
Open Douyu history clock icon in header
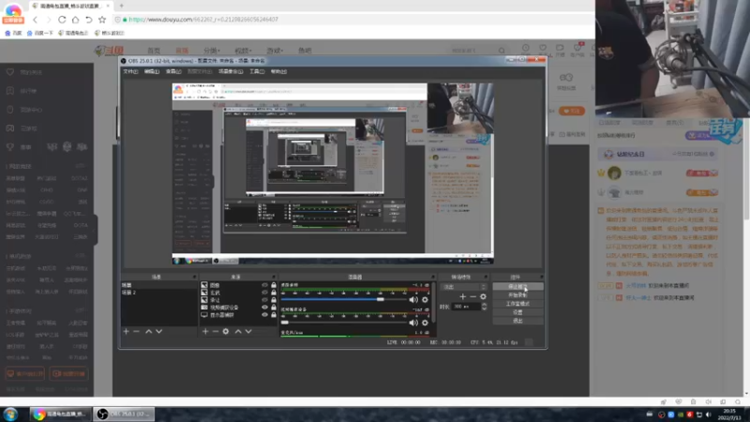[526, 48]
